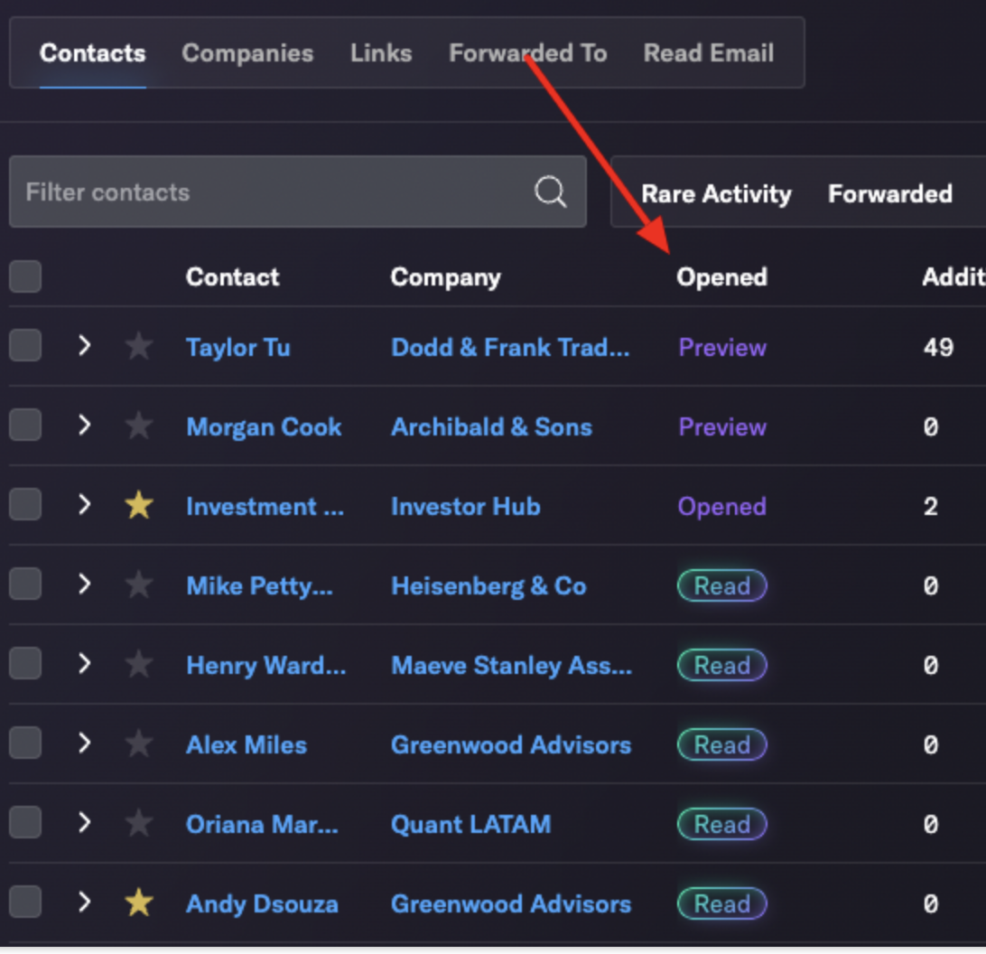
Task: Select the Rare Activity filter
Action: [x=716, y=193]
